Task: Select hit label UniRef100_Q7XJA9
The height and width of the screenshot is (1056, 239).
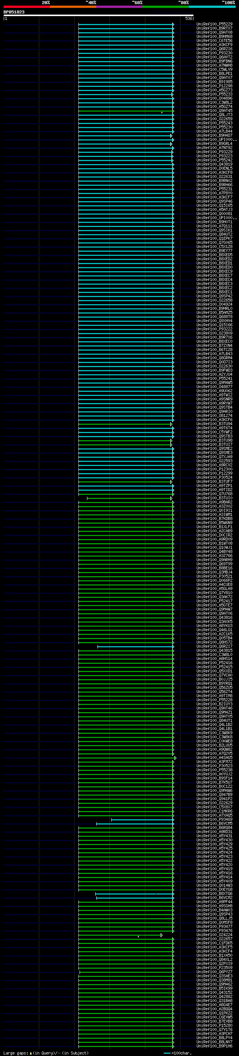Action: 214,457
